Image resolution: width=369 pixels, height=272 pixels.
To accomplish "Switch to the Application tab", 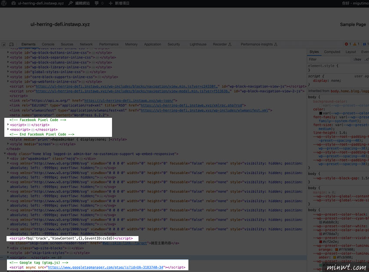I will coord(152,44).
